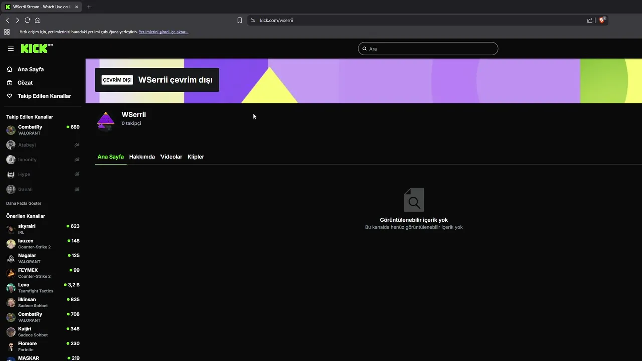This screenshot has height=361, width=642.
Task: Click the home icon beside Ana Sayfa
Action: tap(10, 69)
